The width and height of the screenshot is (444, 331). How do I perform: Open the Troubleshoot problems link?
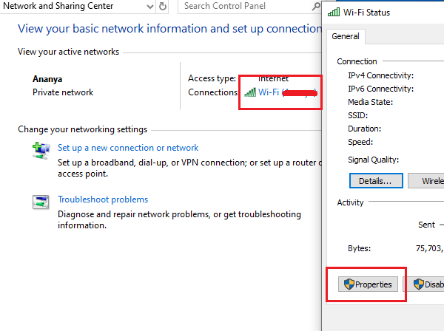pyautogui.click(x=103, y=199)
